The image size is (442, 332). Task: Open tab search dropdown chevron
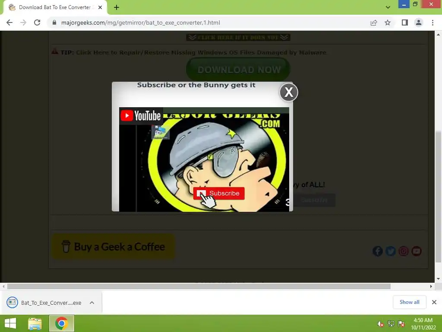[x=388, y=7]
